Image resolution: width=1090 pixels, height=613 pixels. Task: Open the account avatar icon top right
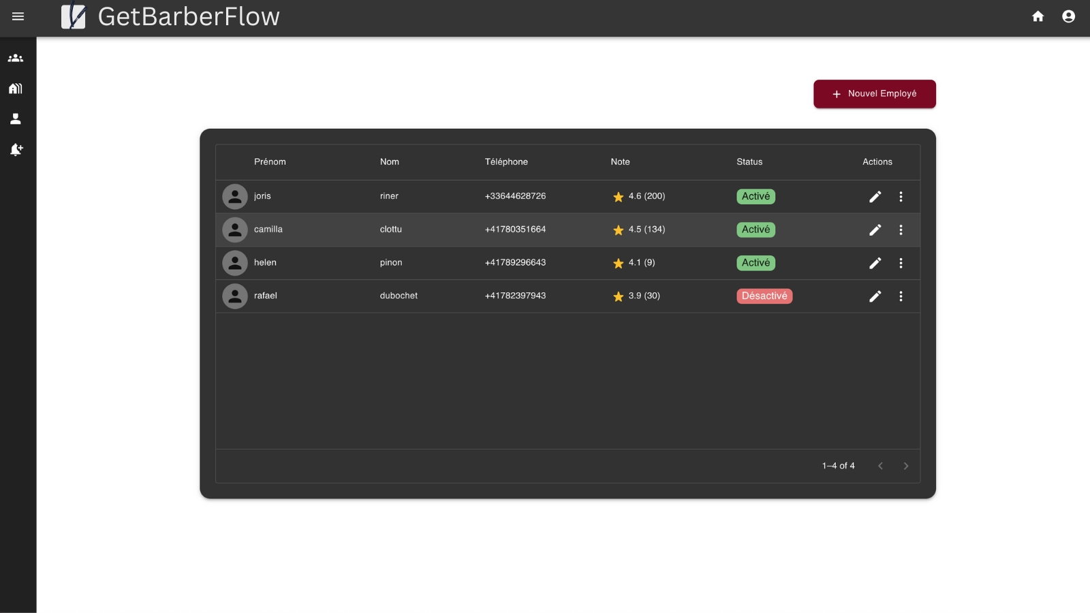coord(1068,16)
